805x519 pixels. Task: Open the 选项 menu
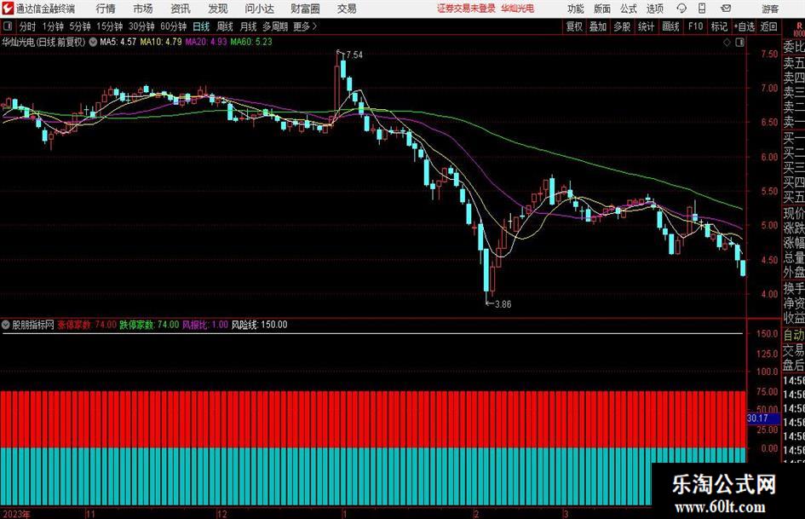click(x=655, y=9)
